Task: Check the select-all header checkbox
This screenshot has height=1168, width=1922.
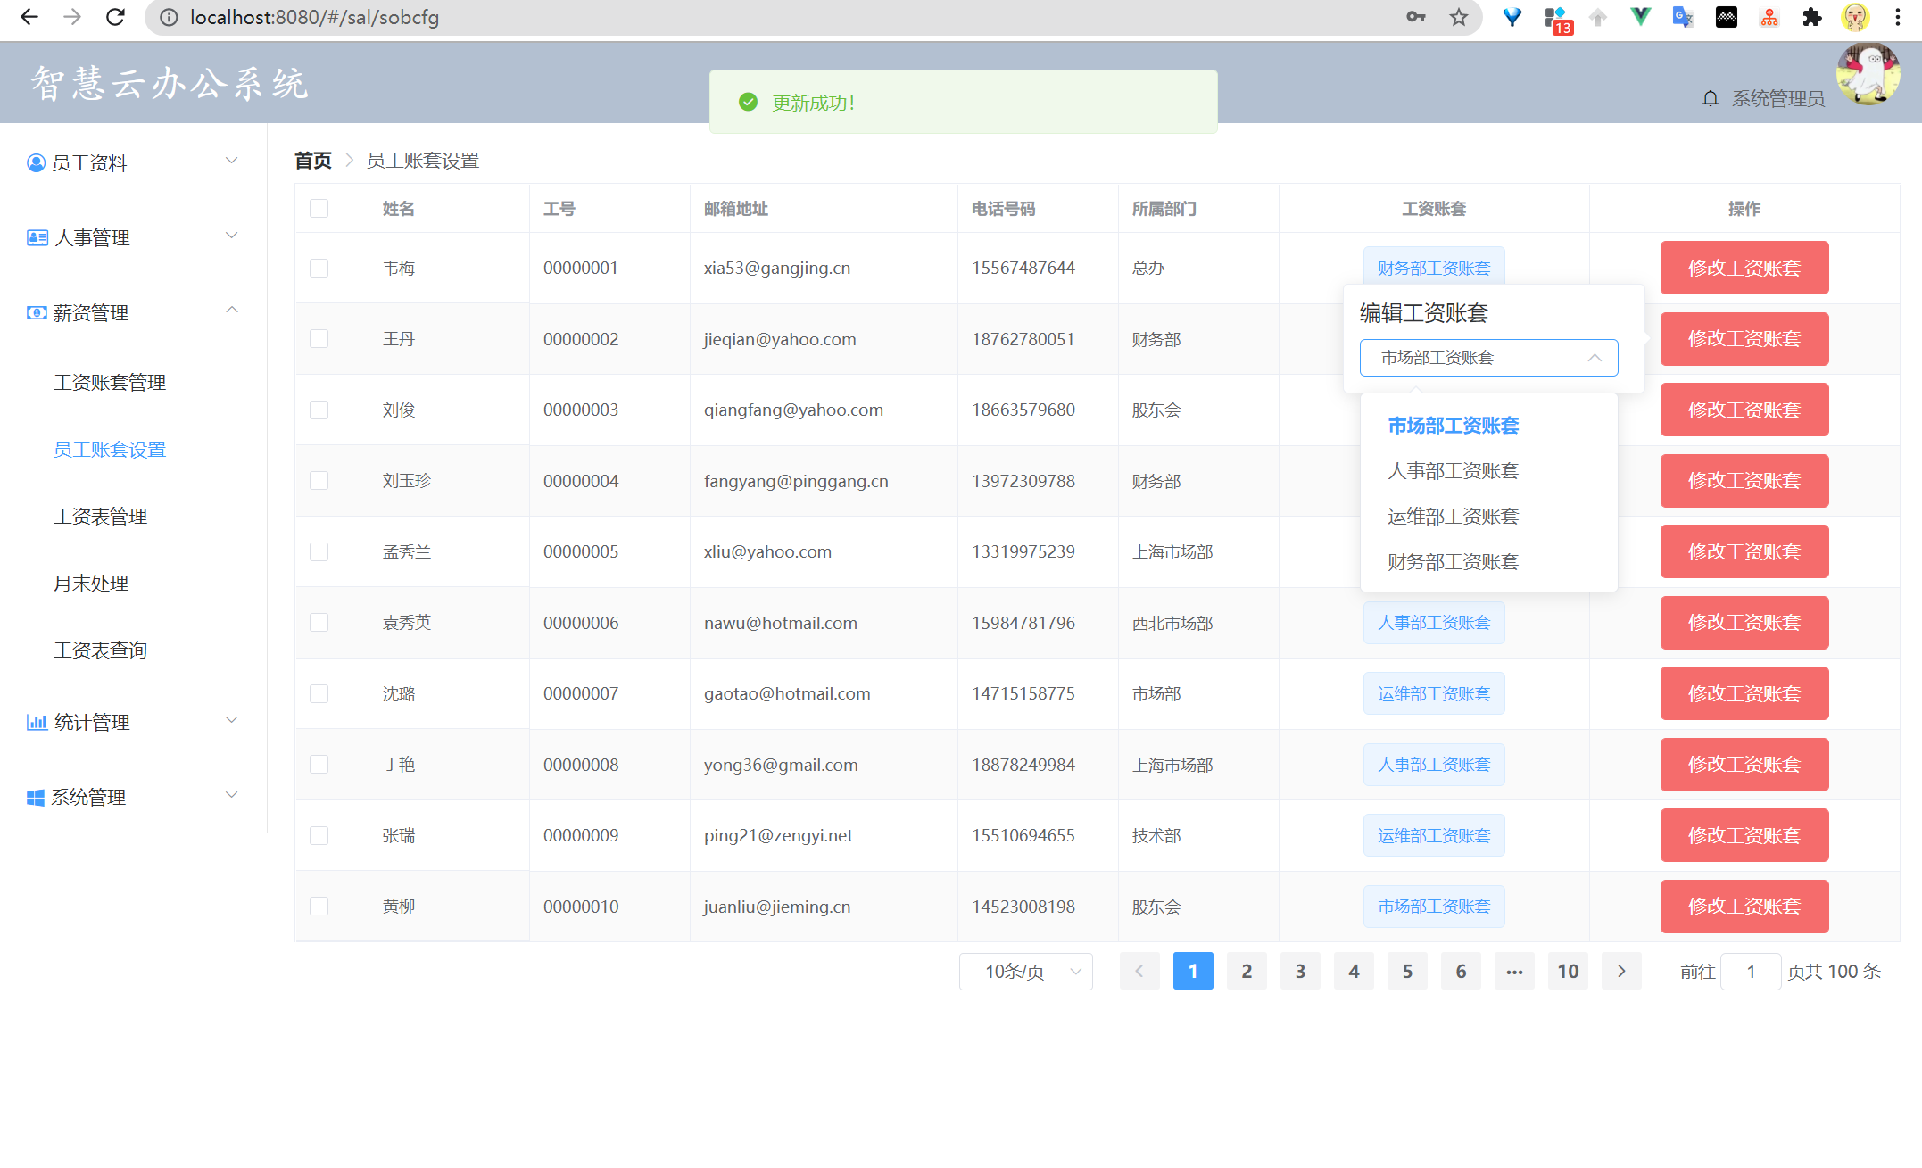Action: point(319,209)
